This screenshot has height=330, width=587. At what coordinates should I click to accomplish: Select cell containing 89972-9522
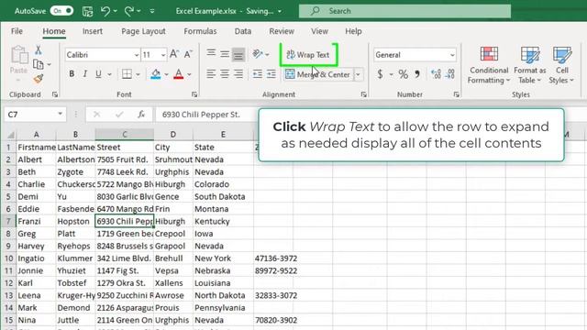pos(273,270)
